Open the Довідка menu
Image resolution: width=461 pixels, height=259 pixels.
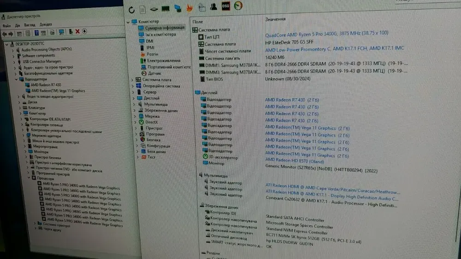[x=46, y=24]
